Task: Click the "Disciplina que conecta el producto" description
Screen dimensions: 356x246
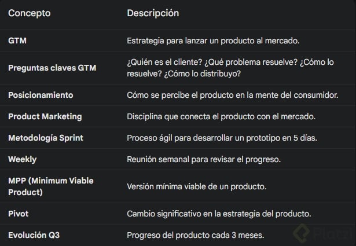Action: (x=221, y=116)
